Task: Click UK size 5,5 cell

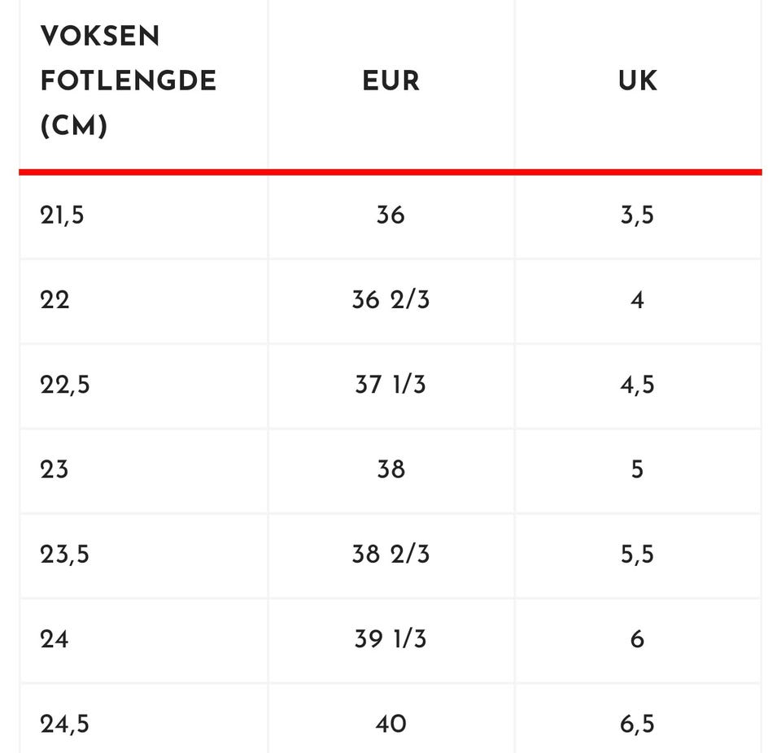Action: 638,555
